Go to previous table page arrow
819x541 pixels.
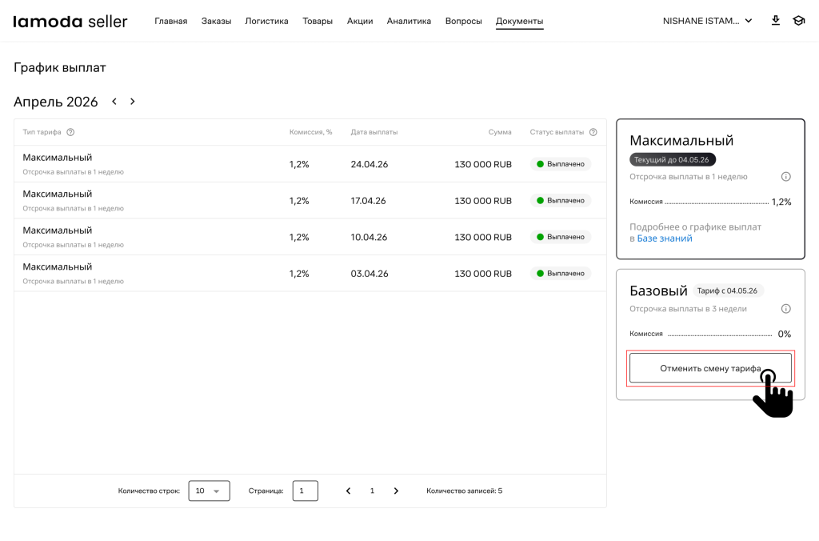(x=348, y=491)
